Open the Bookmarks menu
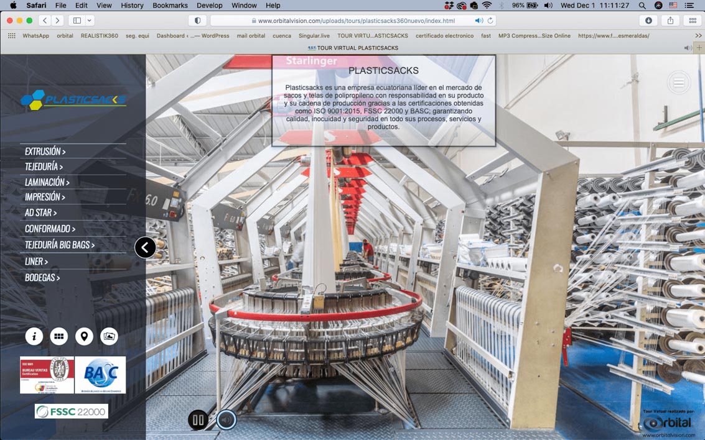Image resolution: width=705 pixels, height=440 pixels. click(x=170, y=6)
